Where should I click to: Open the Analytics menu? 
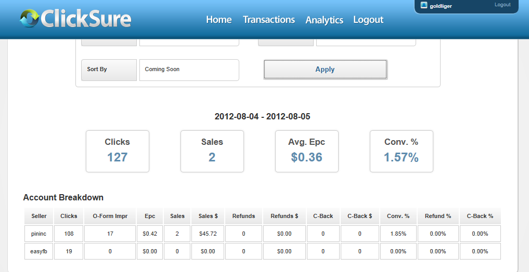click(324, 20)
